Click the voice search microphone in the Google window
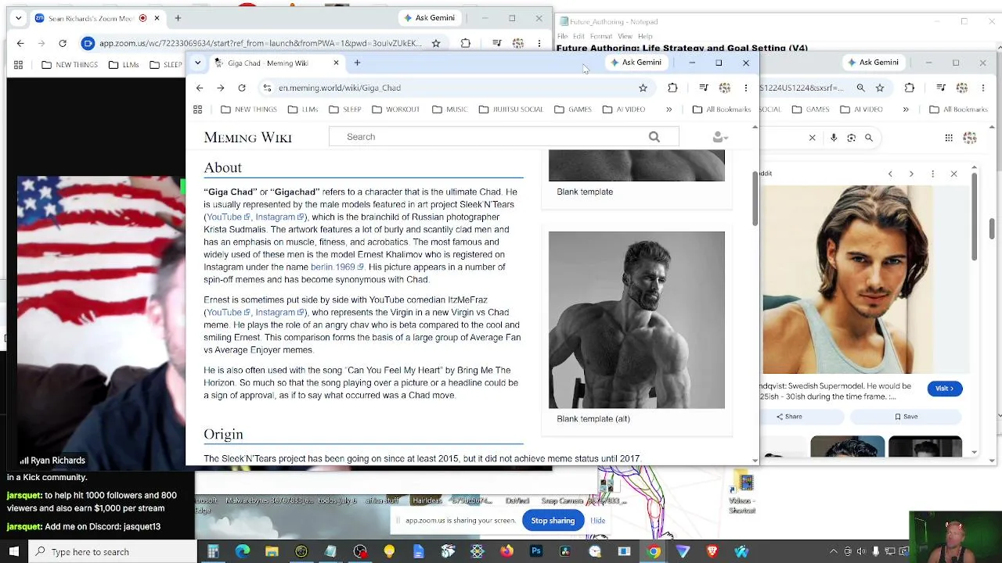The height and width of the screenshot is (563, 1002). click(834, 138)
